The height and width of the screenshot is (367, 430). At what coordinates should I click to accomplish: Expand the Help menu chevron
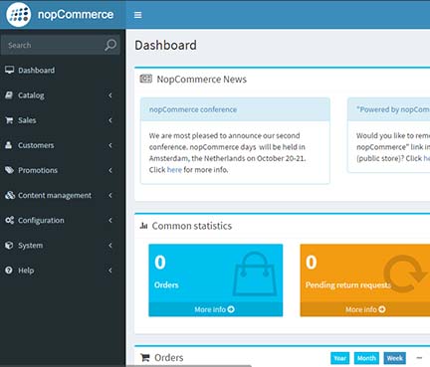110,271
